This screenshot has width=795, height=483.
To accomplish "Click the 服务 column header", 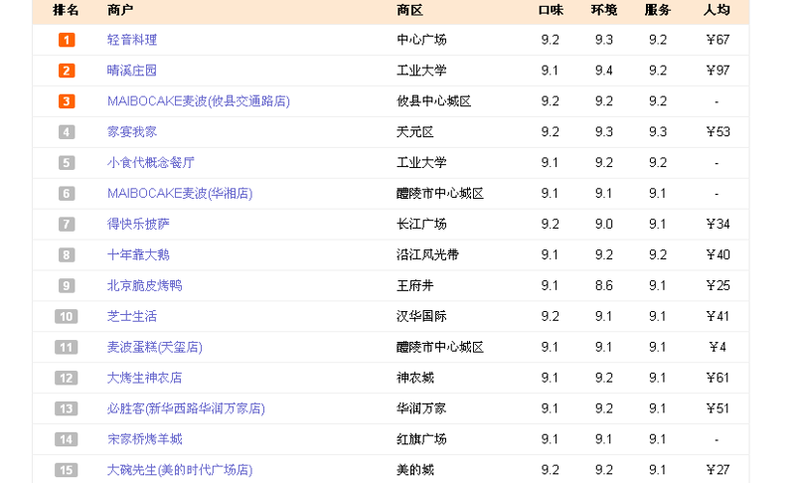I will [658, 10].
